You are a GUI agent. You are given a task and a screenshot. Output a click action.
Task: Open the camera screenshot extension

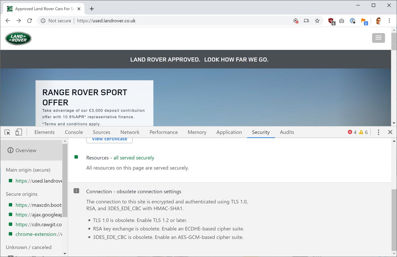click(x=342, y=21)
